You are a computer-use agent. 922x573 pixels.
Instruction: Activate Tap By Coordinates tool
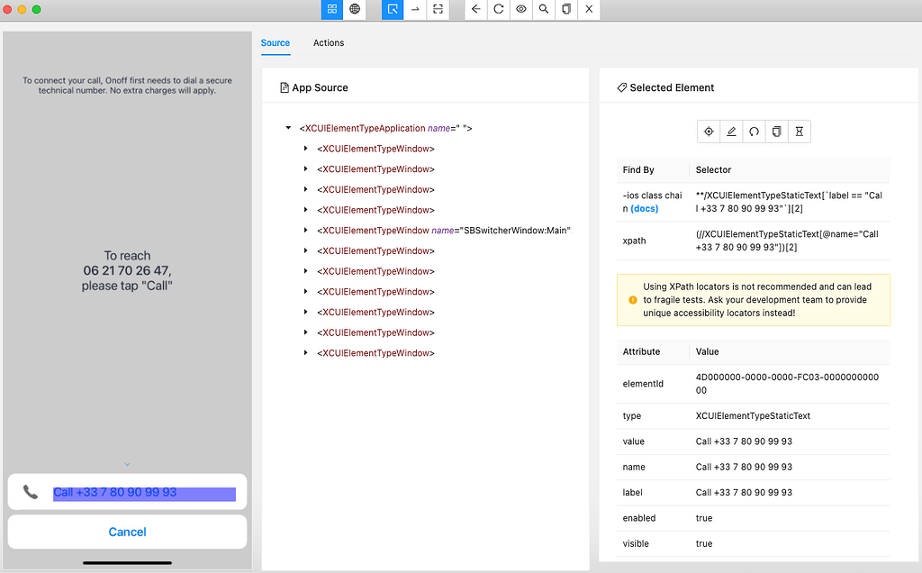438,9
